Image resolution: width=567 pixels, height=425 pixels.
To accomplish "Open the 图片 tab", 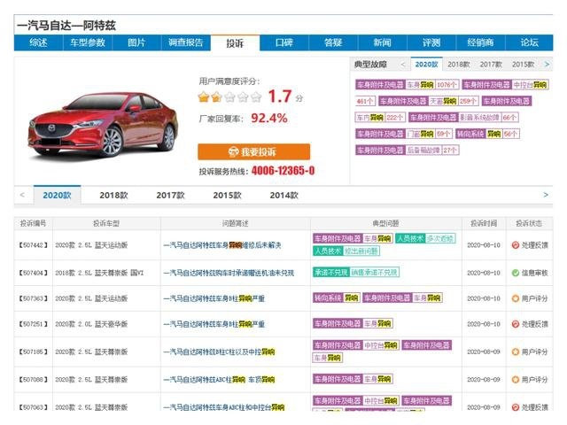I will pyautogui.click(x=136, y=42).
